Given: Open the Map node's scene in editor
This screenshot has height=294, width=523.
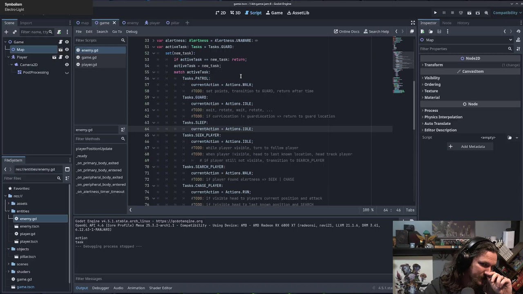Looking at the screenshot, I should (60, 49).
